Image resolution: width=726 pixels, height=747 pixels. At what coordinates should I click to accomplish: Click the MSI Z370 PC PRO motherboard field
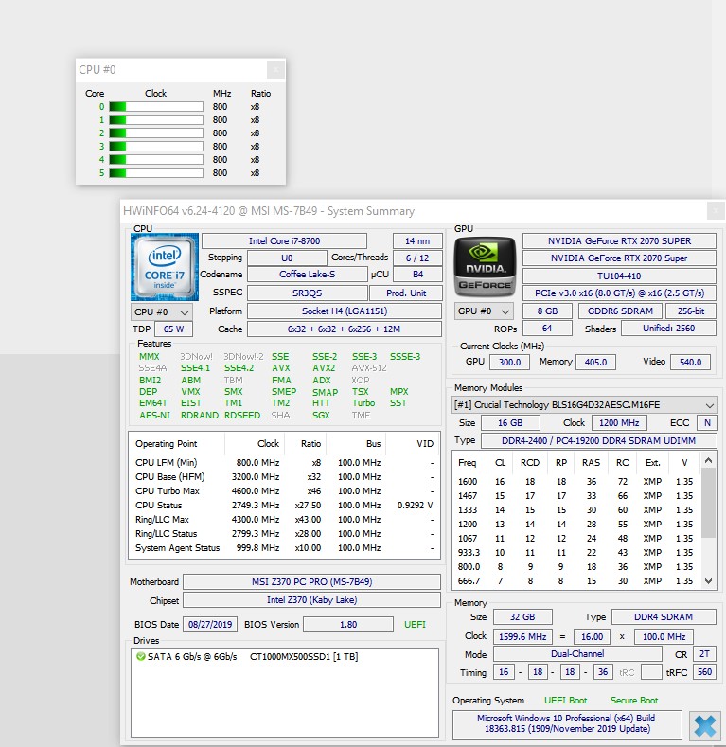coord(311,581)
